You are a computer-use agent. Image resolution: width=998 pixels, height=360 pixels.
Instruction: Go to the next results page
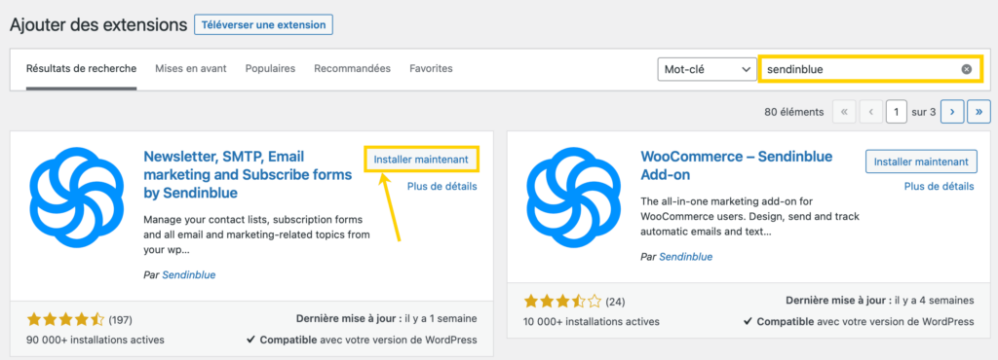tap(952, 112)
